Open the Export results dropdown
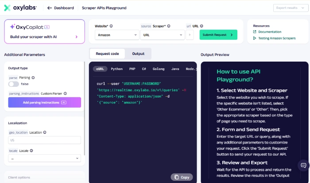Viewport: 310px width, 183px height. pos(291,8)
